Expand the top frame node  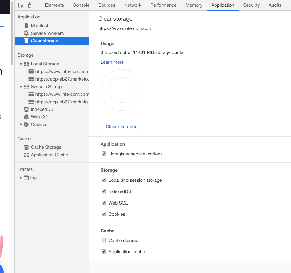point(21,178)
